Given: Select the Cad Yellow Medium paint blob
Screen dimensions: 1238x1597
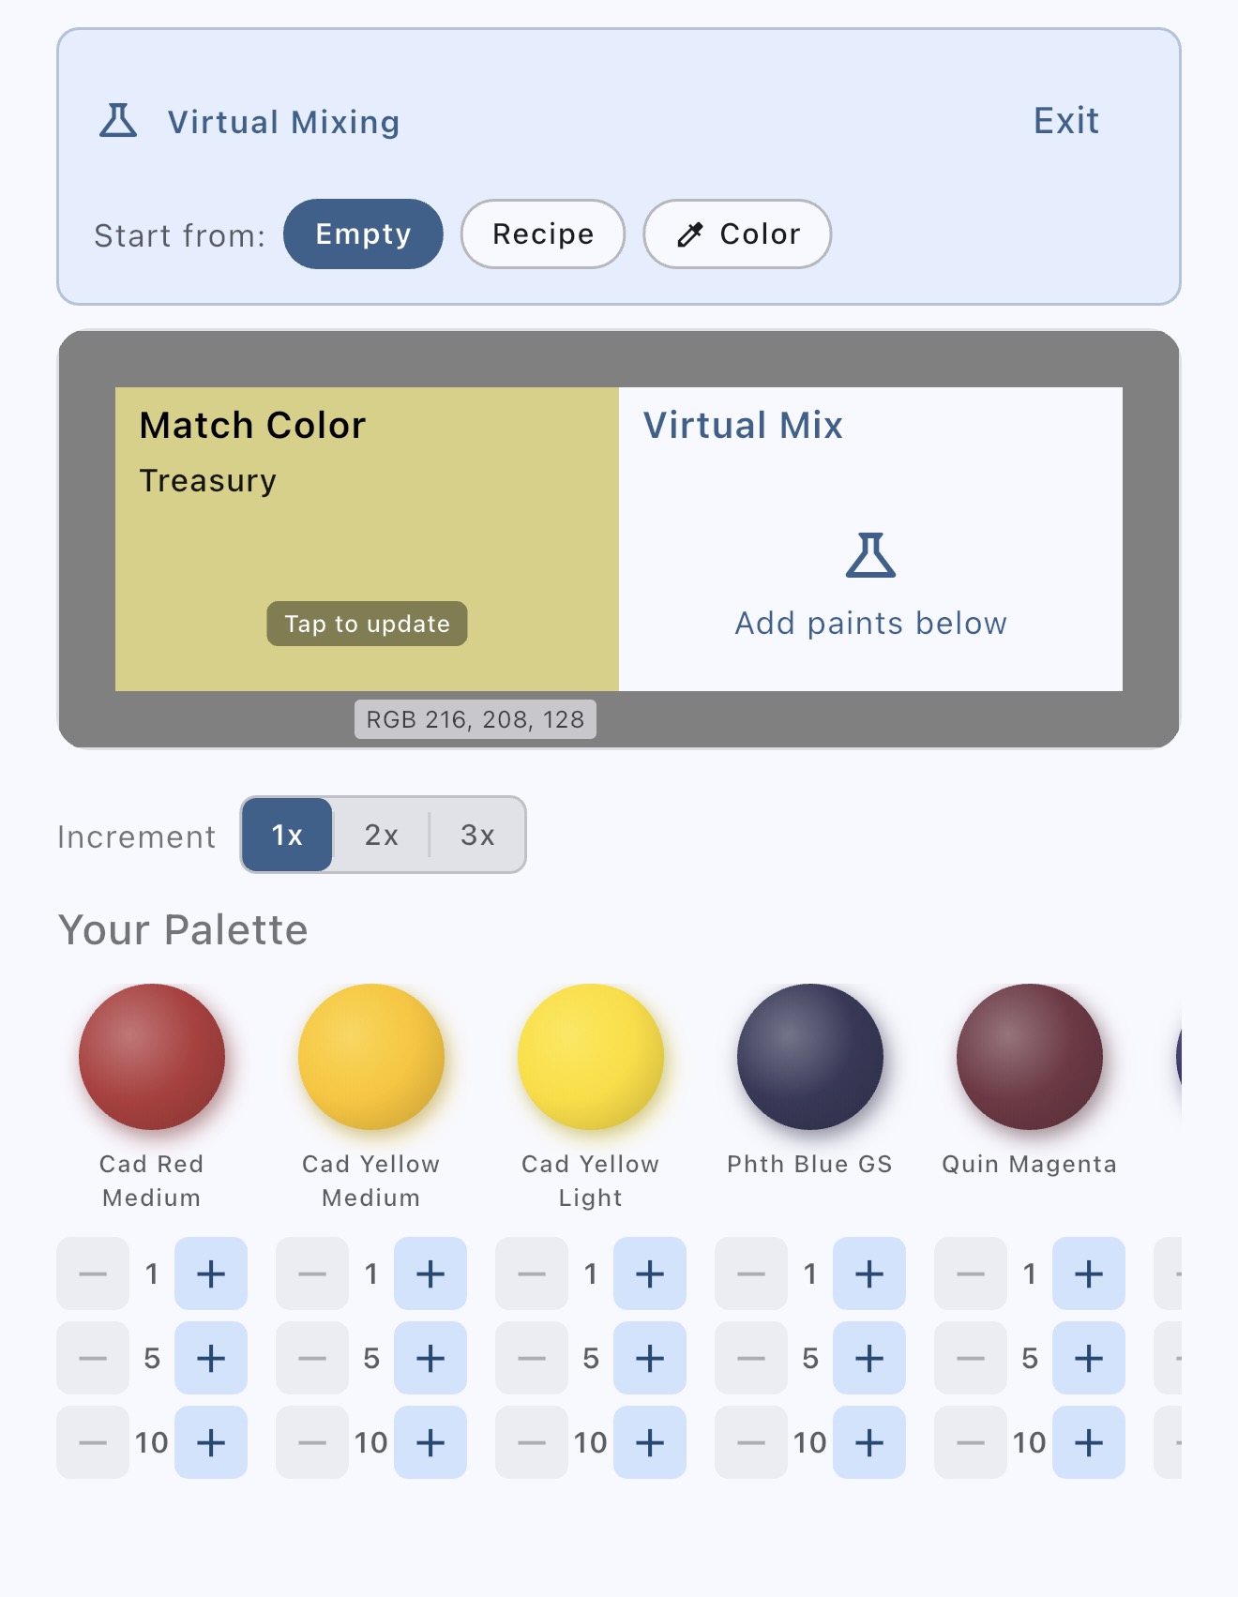Looking at the screenshot, I should 371,1056.
